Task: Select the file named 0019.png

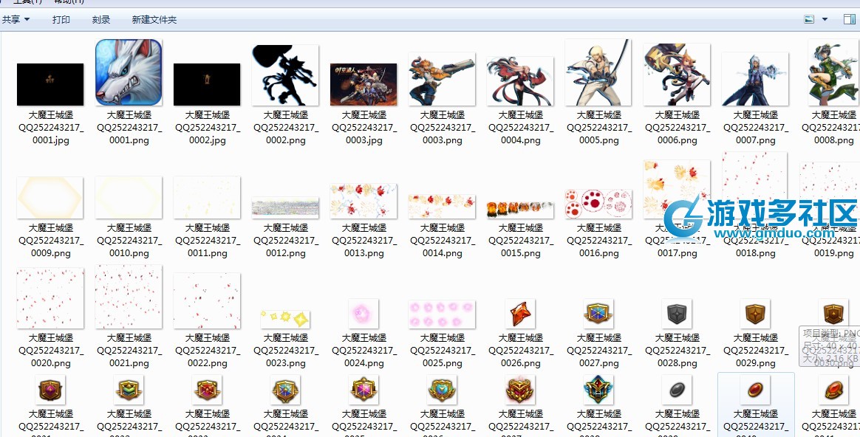Action: pyautogui.click(x=829, y=190)
